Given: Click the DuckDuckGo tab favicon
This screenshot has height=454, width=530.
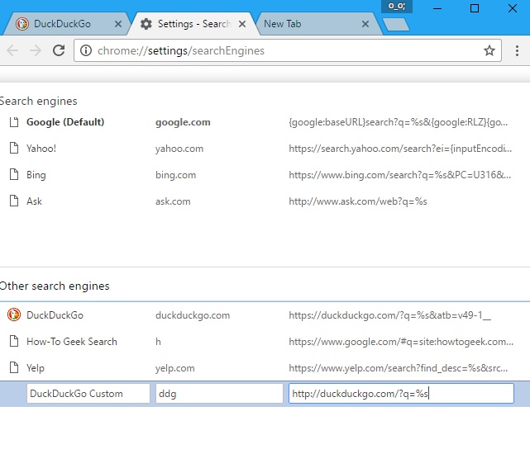Looking at the screenshot, I should tap(22, 24).
